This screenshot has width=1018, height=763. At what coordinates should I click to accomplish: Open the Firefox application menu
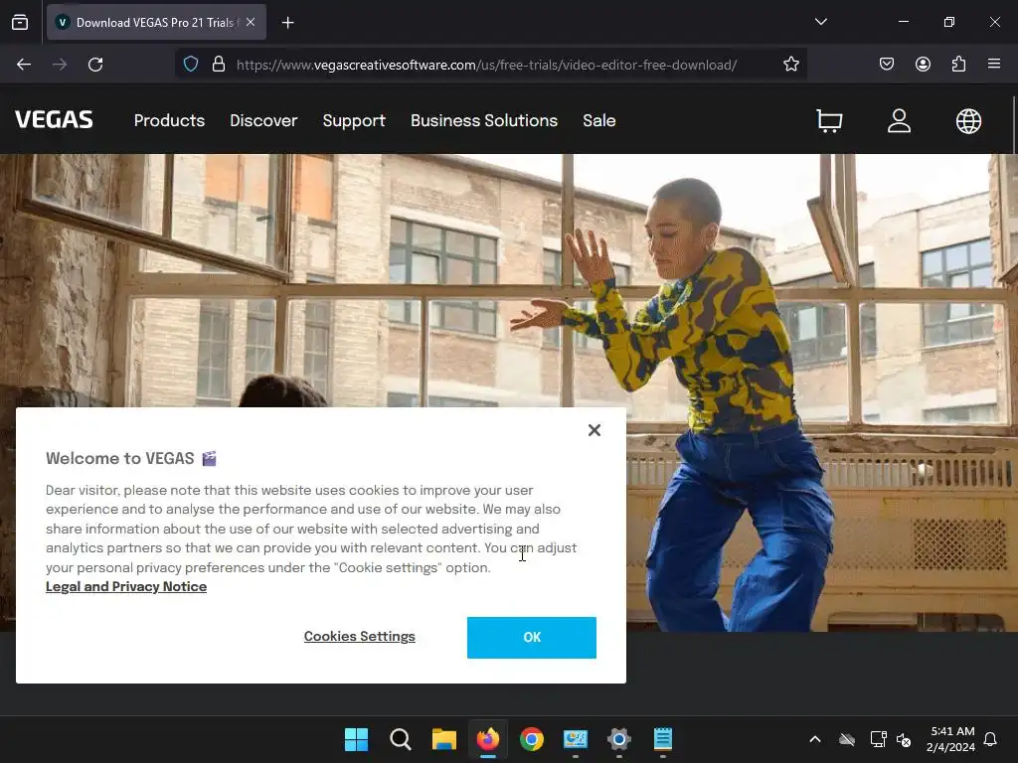[x=994, y=65]
